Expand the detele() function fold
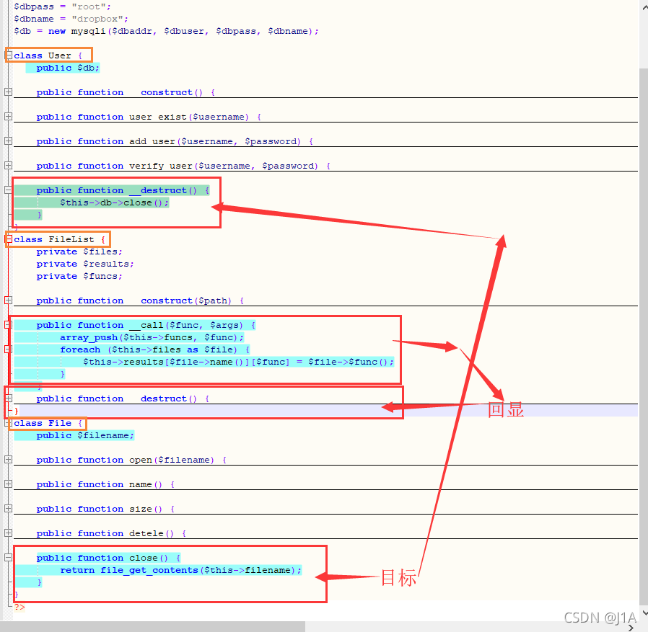Image resolution: width=648 pixels, height=632 pixels. coord(8,533)
